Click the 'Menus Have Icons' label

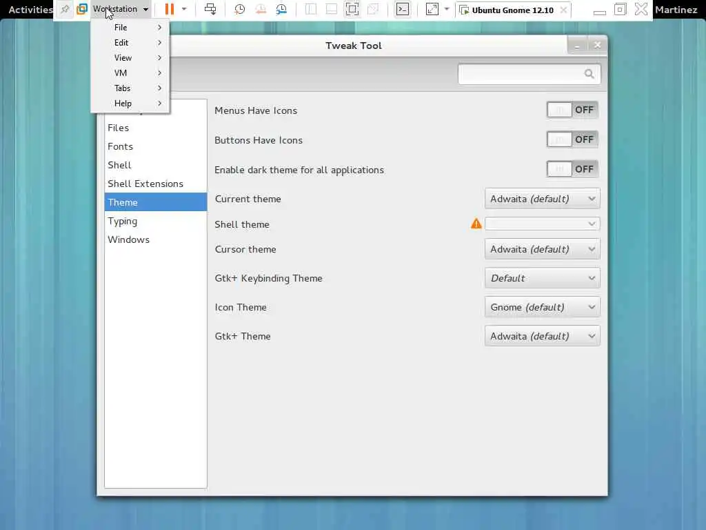coord(256,110)
